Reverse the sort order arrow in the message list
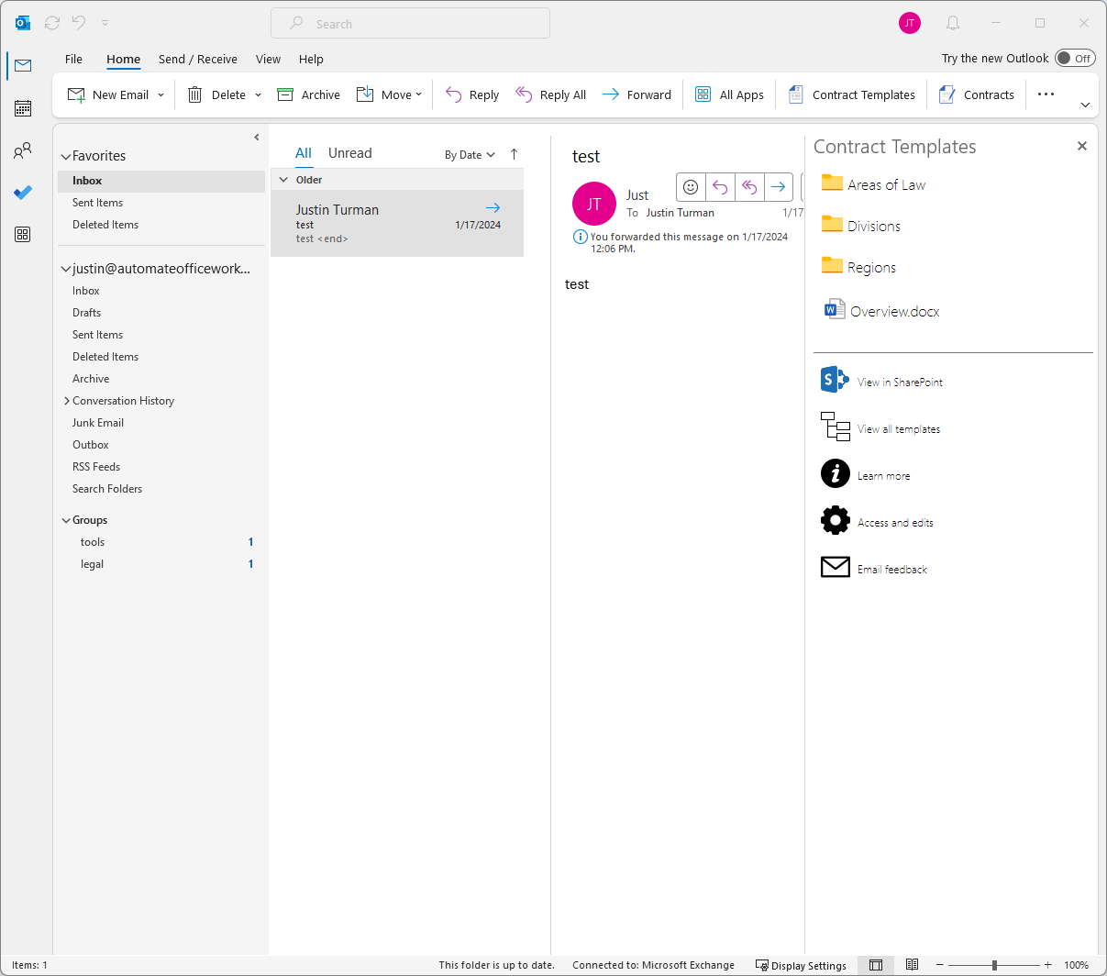The image size is (1107, 976). 514,154
